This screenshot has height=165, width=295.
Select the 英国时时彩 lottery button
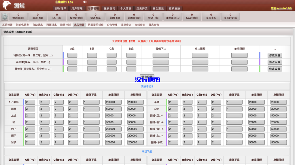tap(230, 16)
